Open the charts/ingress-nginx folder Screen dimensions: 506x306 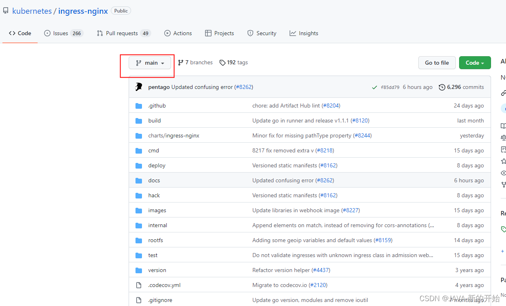coord(174,135)
